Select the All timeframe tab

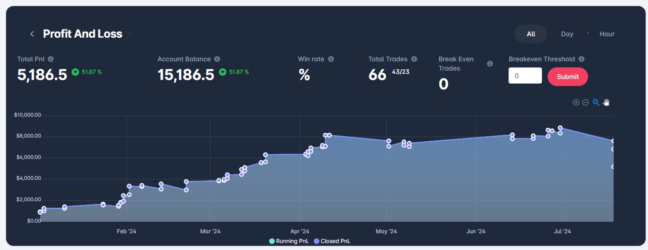click(531, 34)
